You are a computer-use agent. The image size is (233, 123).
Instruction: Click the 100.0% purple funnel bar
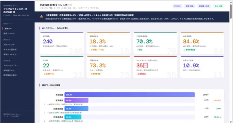click(x=130, y=95)
